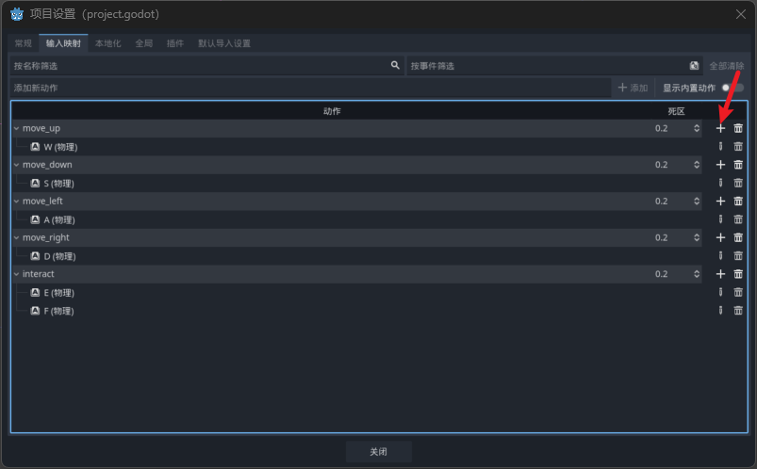Click the 关闭 button
The width and height of the screenshot is (757, 469).
point(378,452)
